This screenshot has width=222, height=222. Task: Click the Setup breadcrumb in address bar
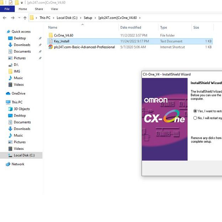tap(88, 18)
